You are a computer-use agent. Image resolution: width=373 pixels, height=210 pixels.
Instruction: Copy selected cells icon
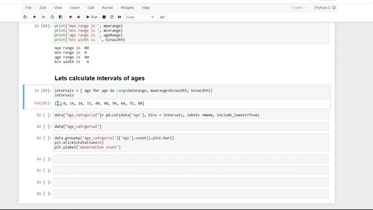[52, 17]
